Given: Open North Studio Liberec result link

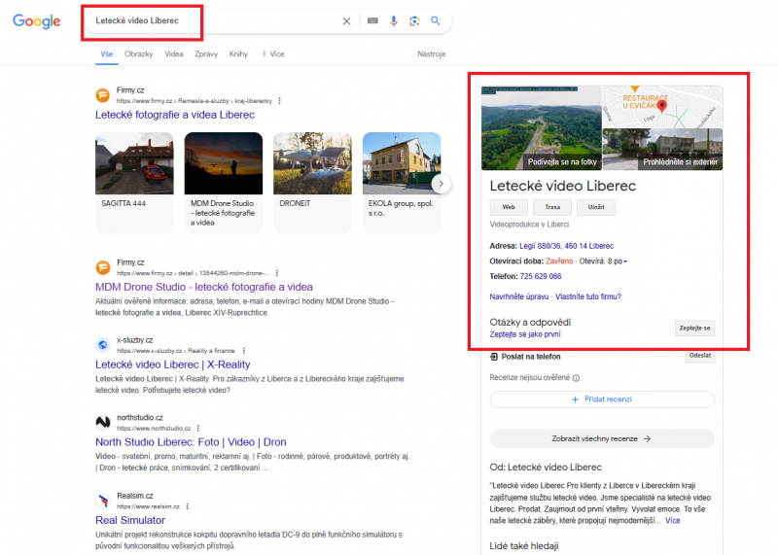Looking at the screenshot, I should click(191, 442).
